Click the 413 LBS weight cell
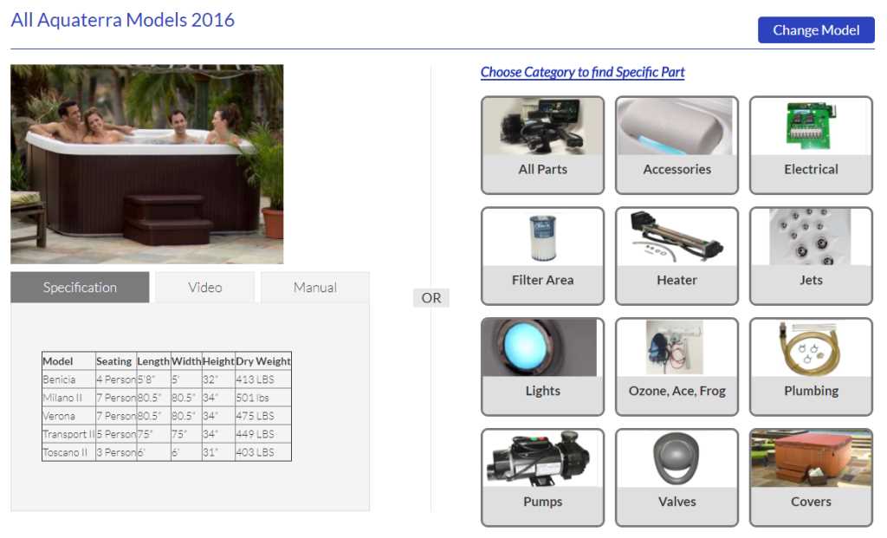Viewport: 887px width, 538px height. pyautogui.click(x=263, y=379)
